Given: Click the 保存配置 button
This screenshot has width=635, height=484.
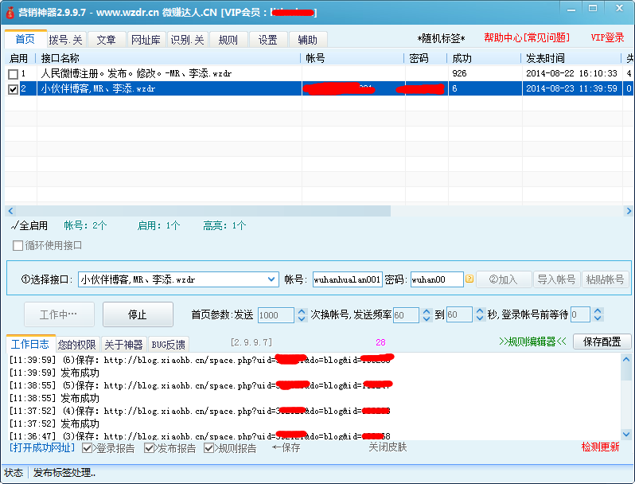Looking at the screenshot, I should [602, 342].
